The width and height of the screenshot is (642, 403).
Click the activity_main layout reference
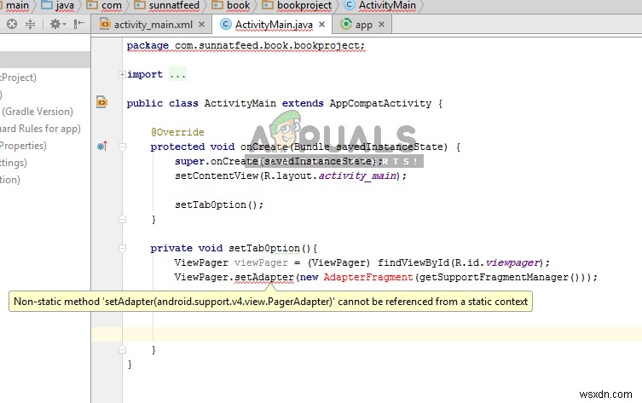[x=357, y=176]
